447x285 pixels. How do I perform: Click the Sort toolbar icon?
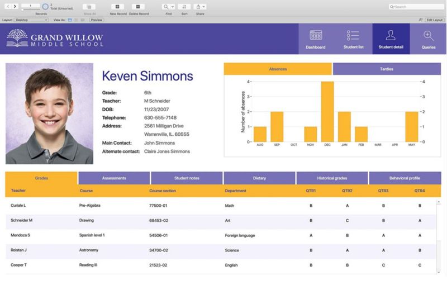pos(184,7)
